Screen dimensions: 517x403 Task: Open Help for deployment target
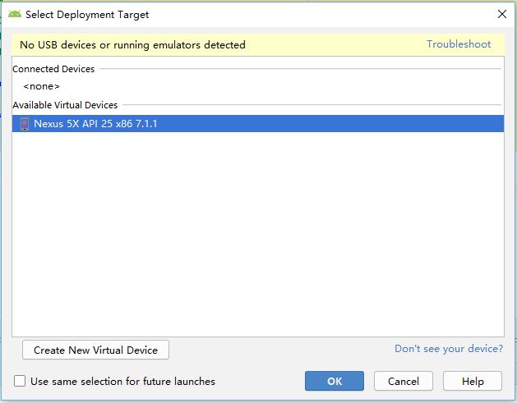473,381
